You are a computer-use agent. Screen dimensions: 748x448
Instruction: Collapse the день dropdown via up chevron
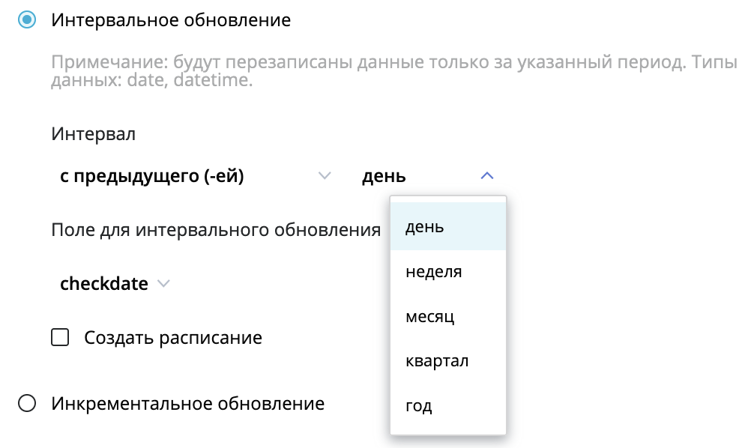tap(486, 176)
